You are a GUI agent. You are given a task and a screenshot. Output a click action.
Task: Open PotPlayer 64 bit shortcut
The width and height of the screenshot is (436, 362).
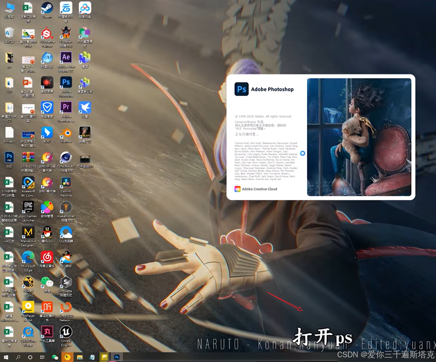[28, 311]
